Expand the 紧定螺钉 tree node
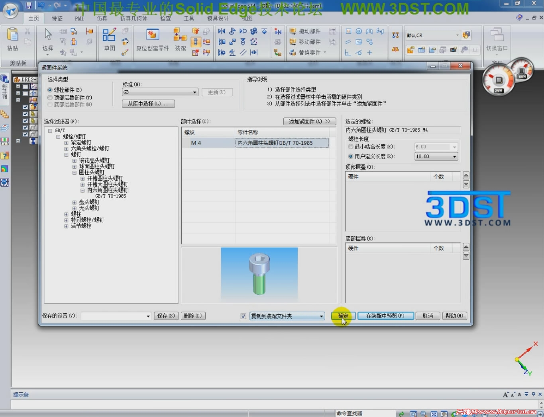This screenshot has width=544, height=417. (66, 142)
